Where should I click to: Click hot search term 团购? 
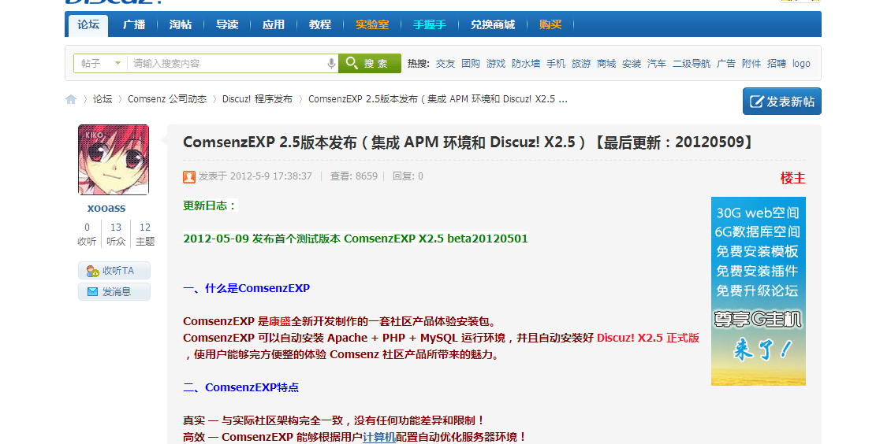tap(471, 64)
